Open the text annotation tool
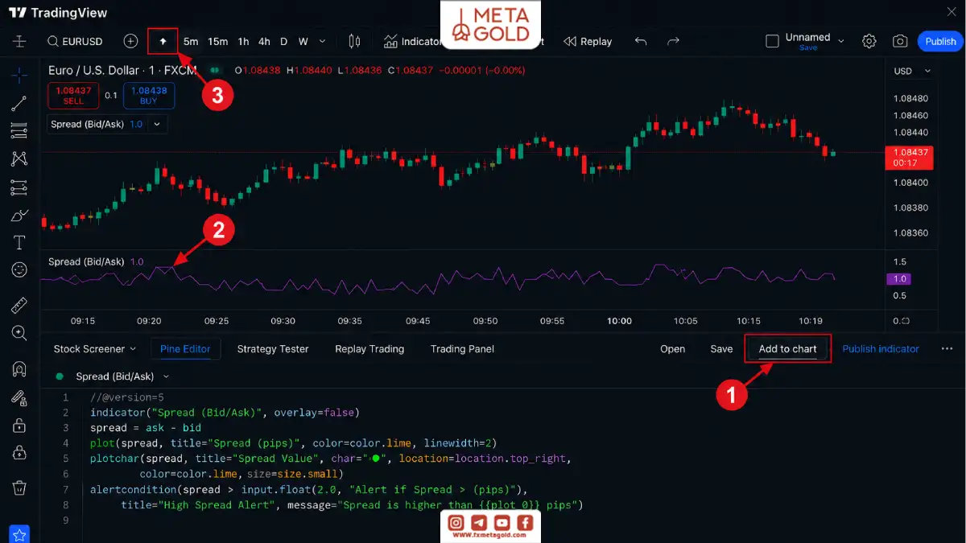 [x=19, y=243]
